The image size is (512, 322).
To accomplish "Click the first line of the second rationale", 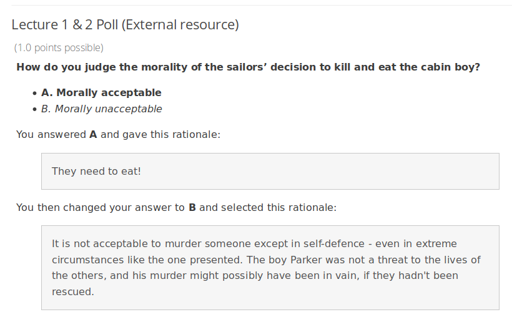I will (254, 243).
